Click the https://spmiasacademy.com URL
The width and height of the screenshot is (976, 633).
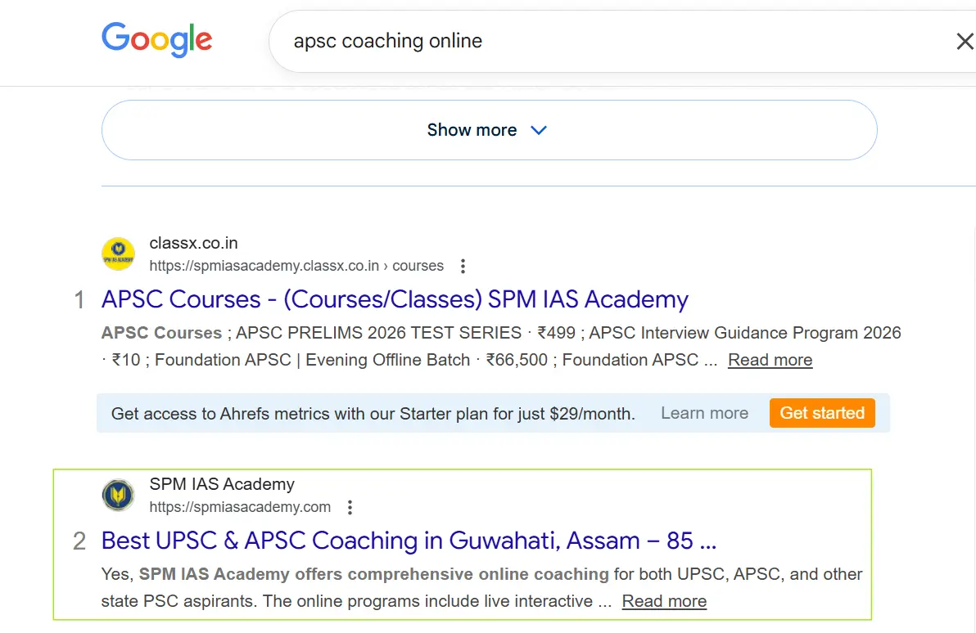(x=240, y=507)
